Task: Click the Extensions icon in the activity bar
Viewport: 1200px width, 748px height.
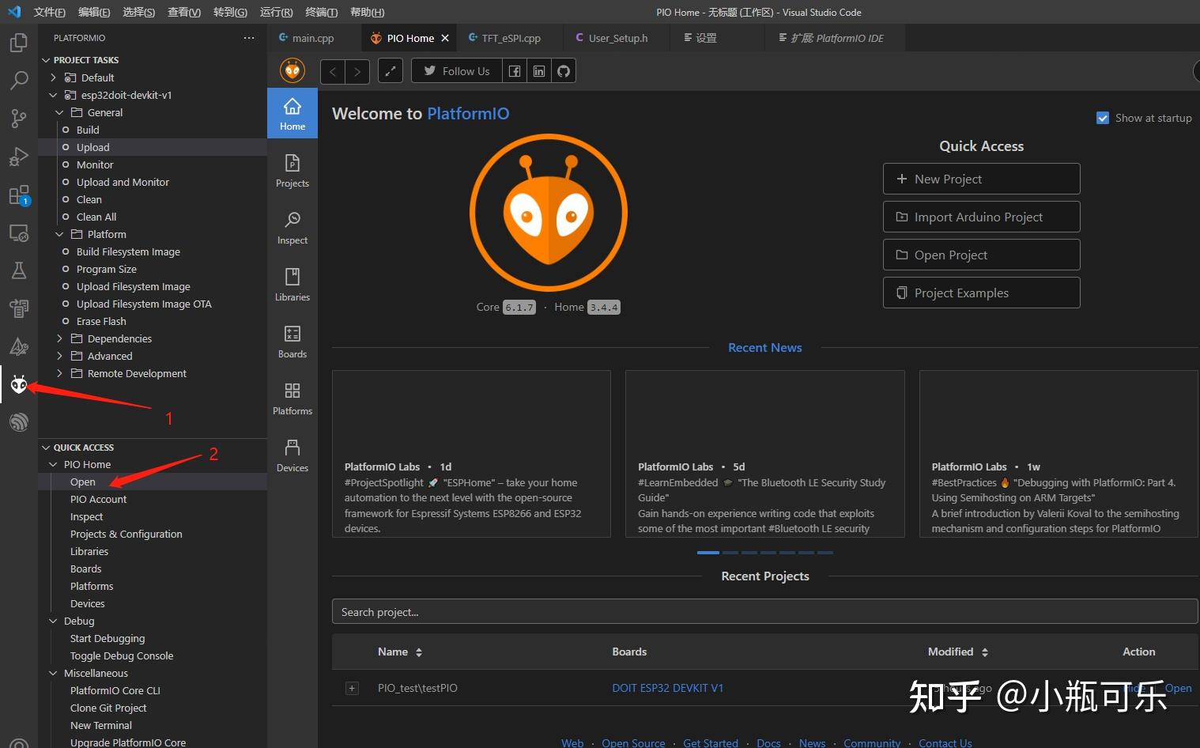Action: coord(18,195)
